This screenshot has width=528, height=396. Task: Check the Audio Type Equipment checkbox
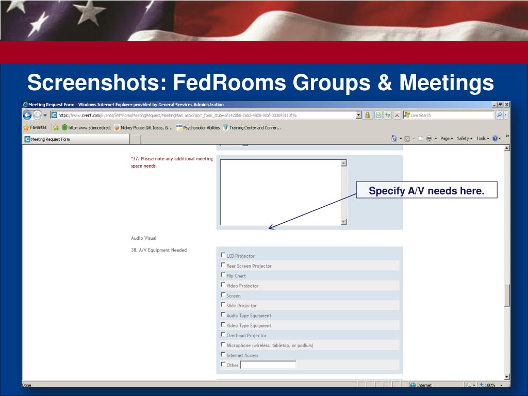click(x=223, y=315)
